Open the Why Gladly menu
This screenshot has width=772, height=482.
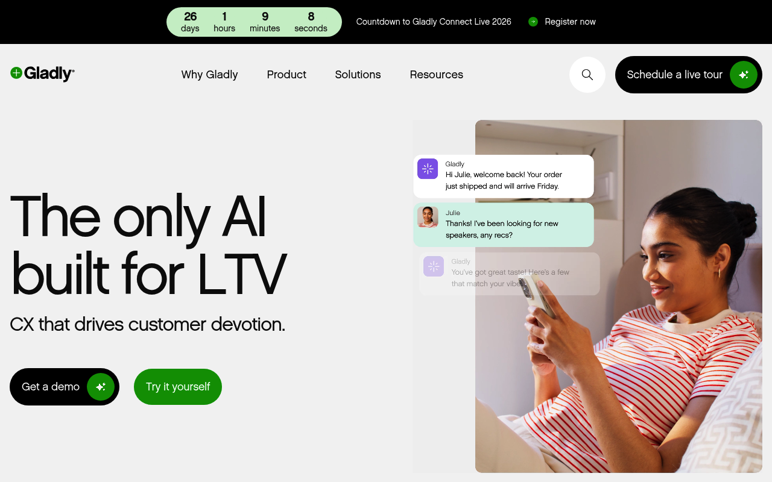pyautogui.click(x=209, y=75)
